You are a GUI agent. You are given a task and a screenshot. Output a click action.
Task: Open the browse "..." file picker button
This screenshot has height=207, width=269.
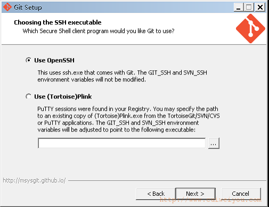(214, 143)
